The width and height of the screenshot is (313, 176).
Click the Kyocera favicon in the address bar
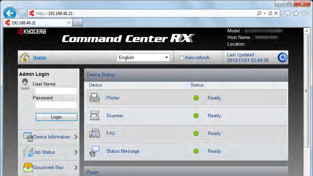(31, 13)
